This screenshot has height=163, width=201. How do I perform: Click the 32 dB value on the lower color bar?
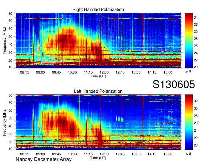(x=196, y=101)
